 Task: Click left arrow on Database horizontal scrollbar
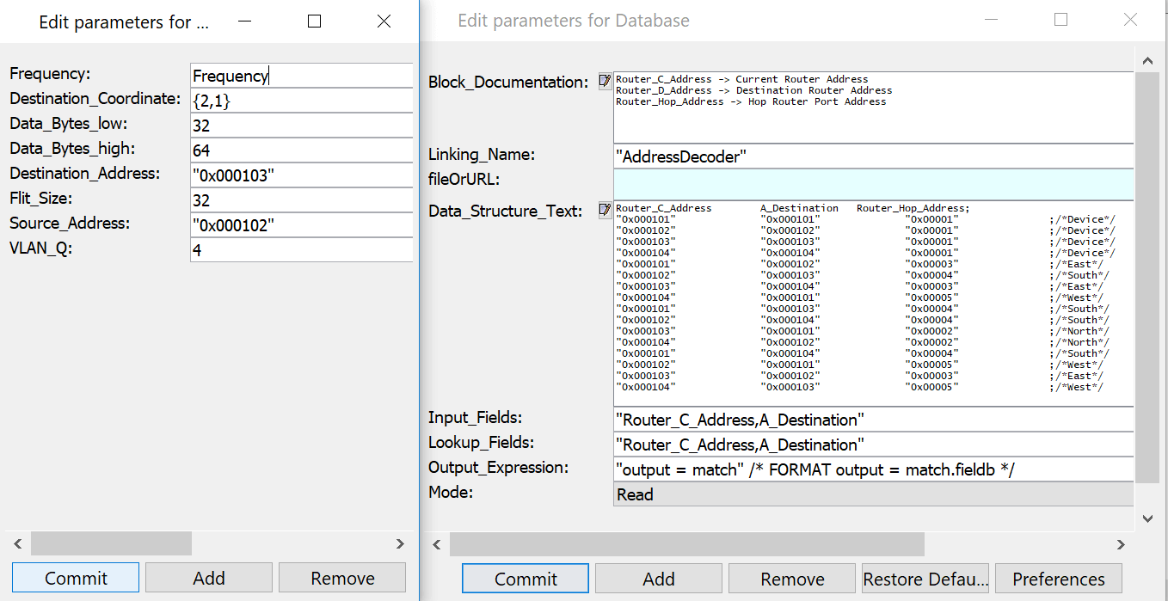pyautogui.click(x=437, y=544)
